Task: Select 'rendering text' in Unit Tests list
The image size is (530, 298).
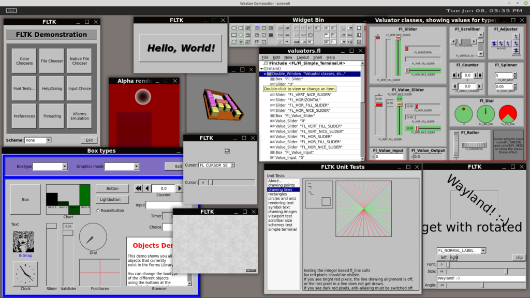Action: click(281, 203)
